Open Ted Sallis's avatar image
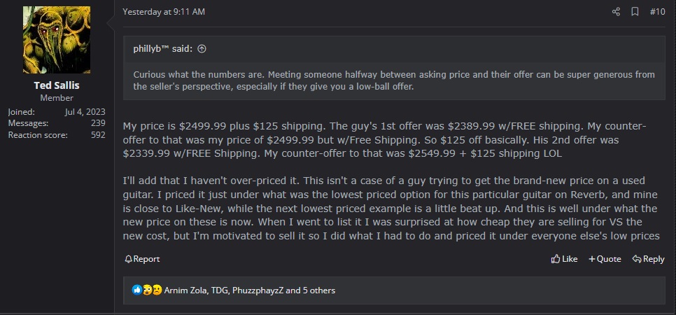This screenshot has width=676, height=315. (x=57, y=40)
